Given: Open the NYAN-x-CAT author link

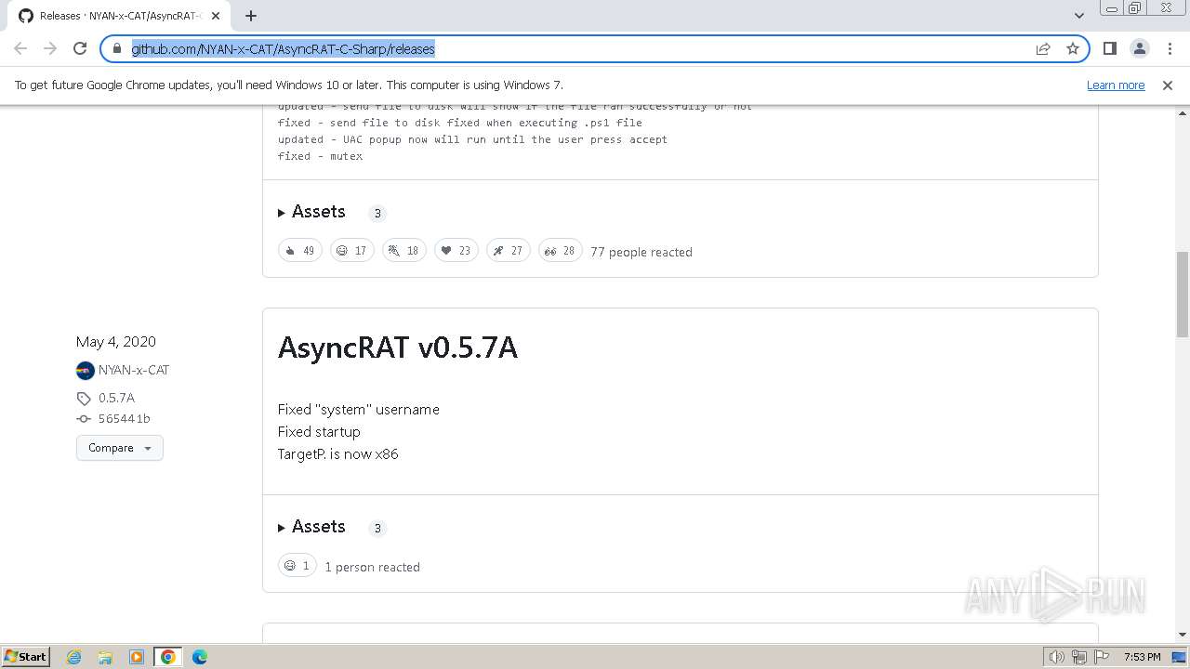Looking at the screenshot, I should tap(134, 370).
